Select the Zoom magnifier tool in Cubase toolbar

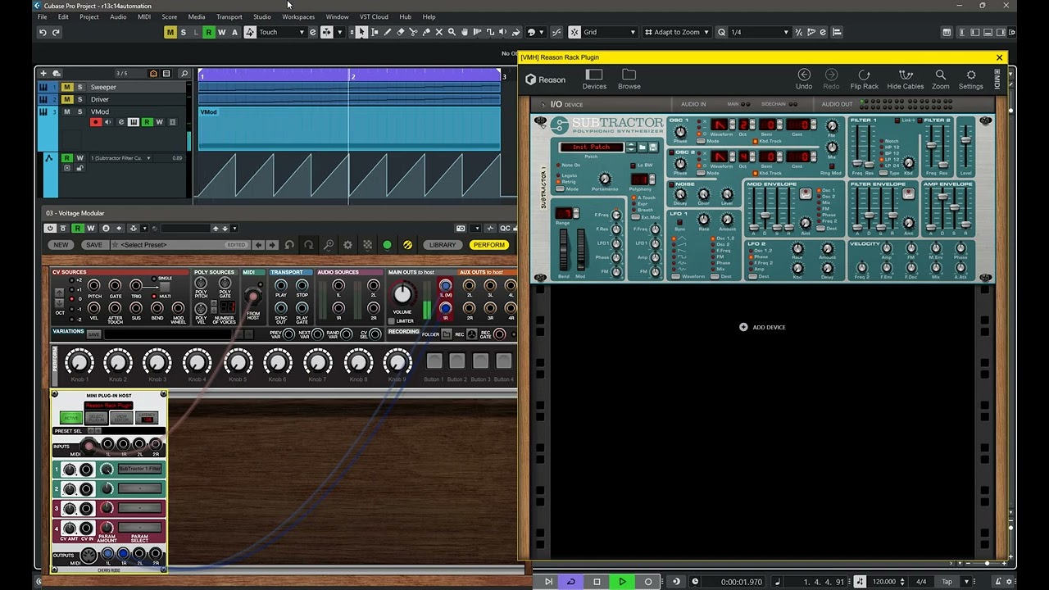pyautogui.click(x=452, y=32)
